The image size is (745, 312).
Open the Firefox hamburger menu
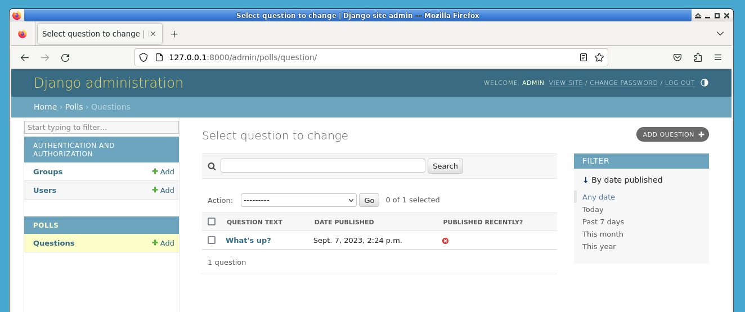(x=718, y=57)
